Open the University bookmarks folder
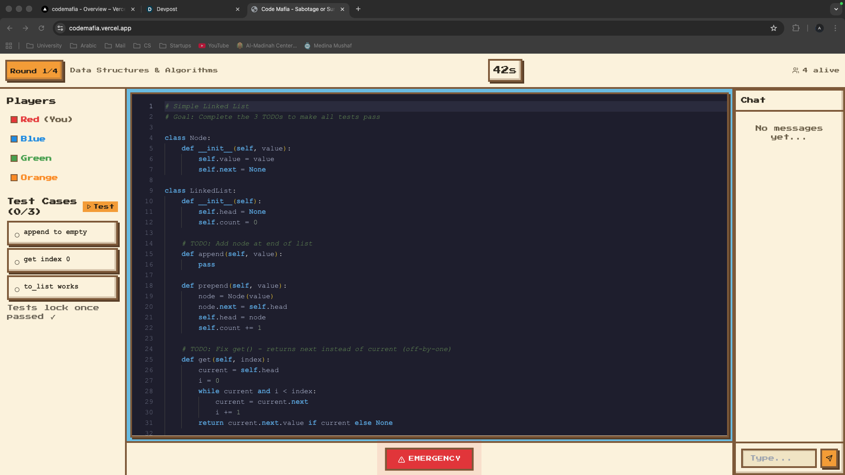This screenshot has width=845, height=475. [44, 46]
